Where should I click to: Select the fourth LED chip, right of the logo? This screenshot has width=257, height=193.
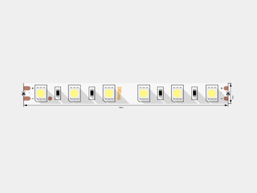click(144, 93)
